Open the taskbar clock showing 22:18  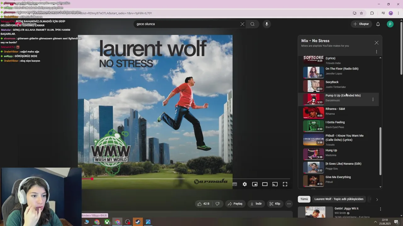coord(384,222)
